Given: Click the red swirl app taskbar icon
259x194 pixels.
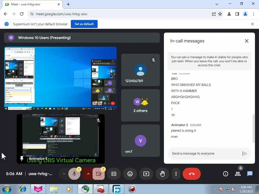Looking at the screenshot, I should (x=132, y=189).
